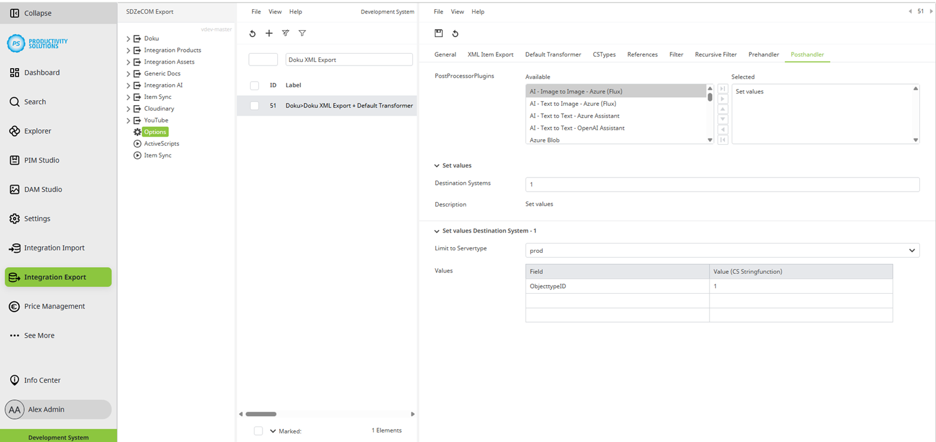
Task: Collapse the 'Set values' section
Action: pyautogui.click(x=437, y=165)
